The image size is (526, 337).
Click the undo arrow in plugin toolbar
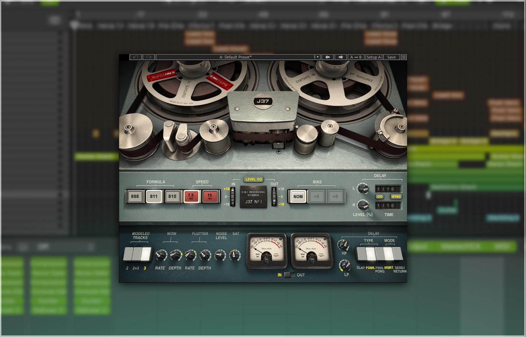point(136,57)
